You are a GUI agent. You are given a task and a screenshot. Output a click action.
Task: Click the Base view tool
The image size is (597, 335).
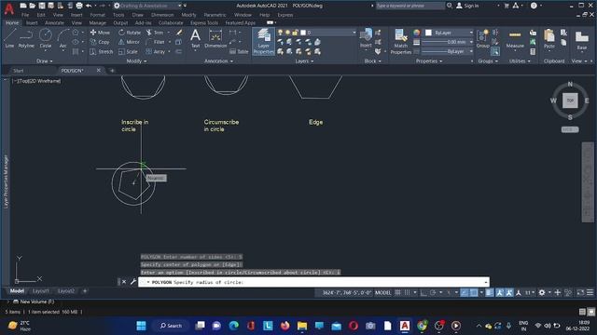pos(582,40)
